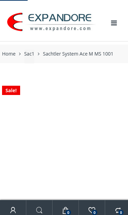The width and height of the screenshot is (128, 215).
Task: Click the red Sale! badge
Action: (x=11, y=91)
